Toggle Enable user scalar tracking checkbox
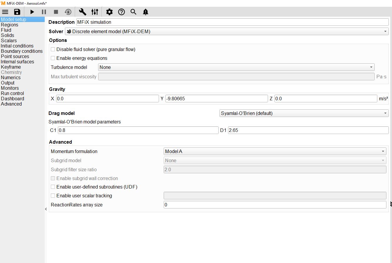Image resolution: width=392 pixels, height=263 pixels. point(53,196)
